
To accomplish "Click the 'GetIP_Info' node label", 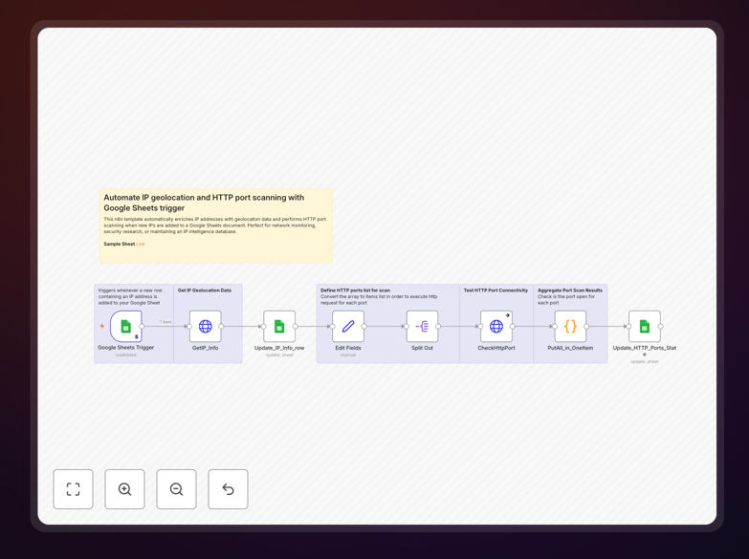I will pyautogui.click(x=206, y=348).
